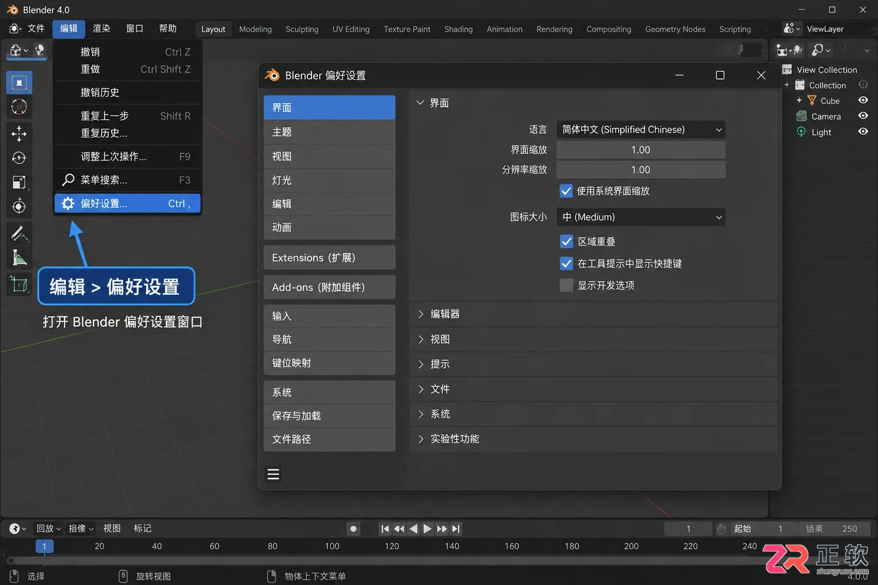Select the Cursor tool in toolbar
Image resolution: width=878 pixels, height=585 pixels.
click(20, 107)
